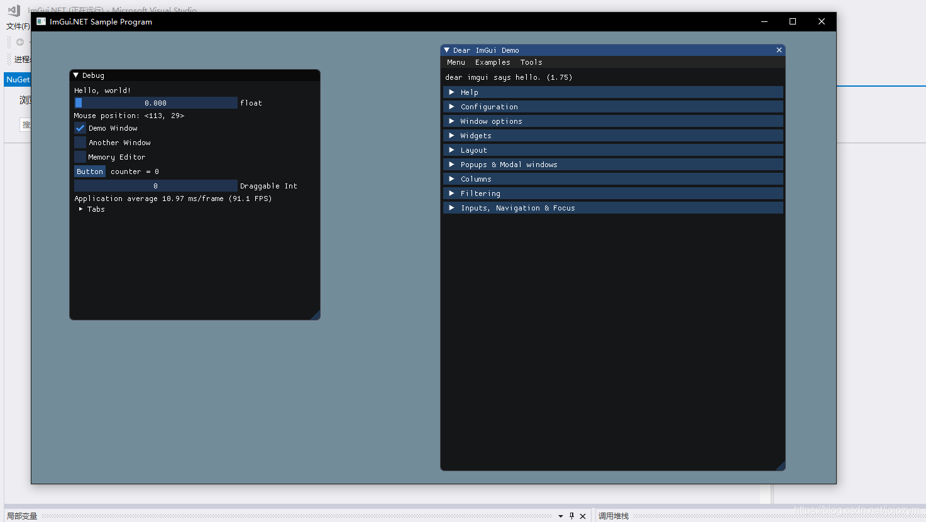Expand the Help section

click(613, 92)
